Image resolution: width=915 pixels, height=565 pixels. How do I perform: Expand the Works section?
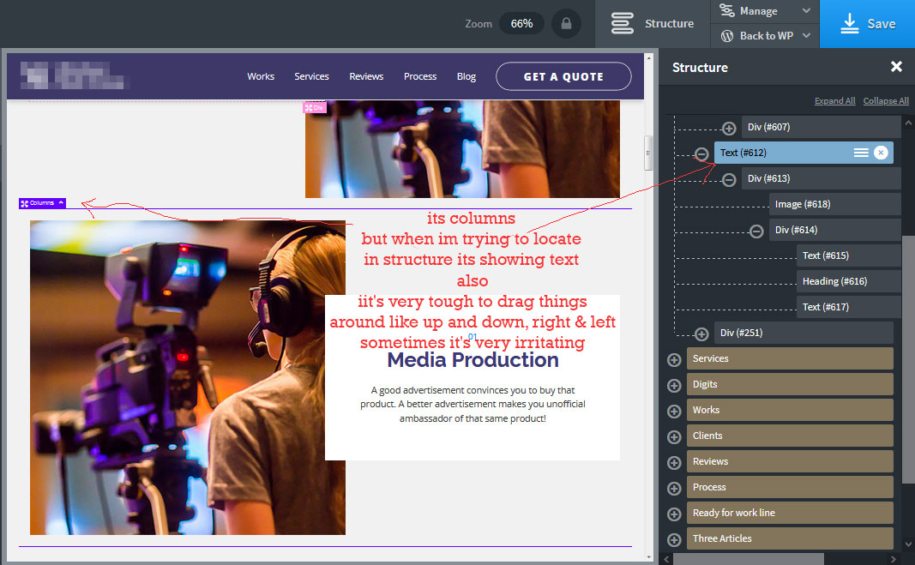674,411
